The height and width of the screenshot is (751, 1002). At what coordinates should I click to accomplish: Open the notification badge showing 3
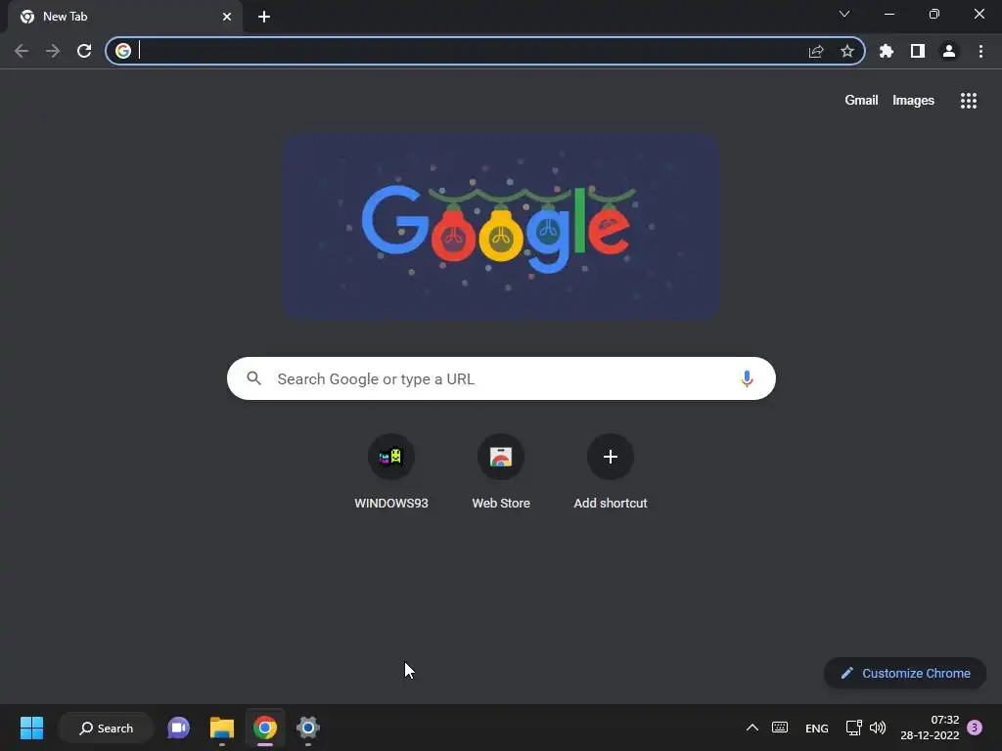(x=975, y=728)
